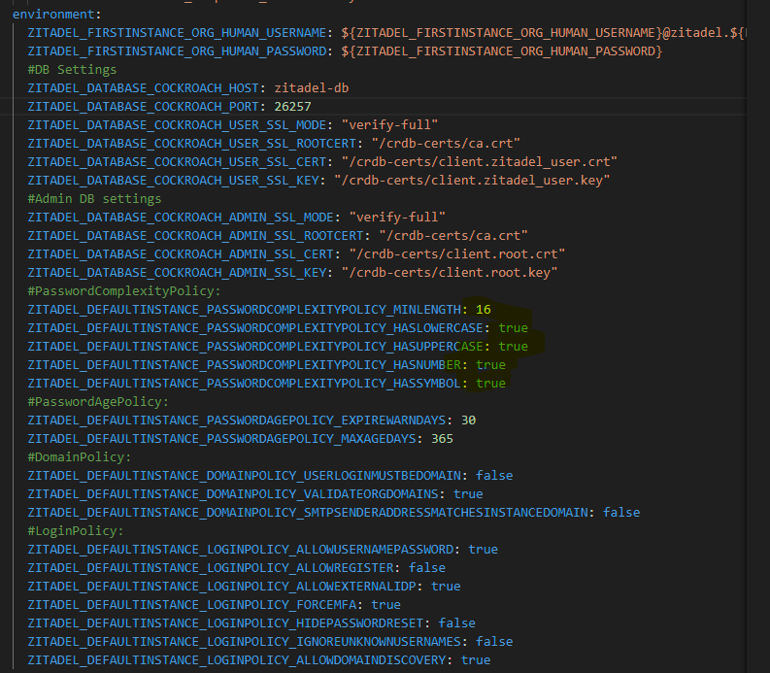Click the HASUPPERCASE true value

513,347
